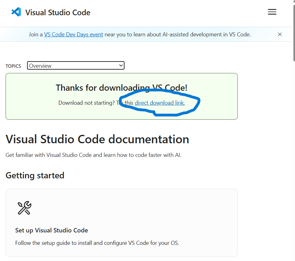Viewport: 295px width, 261px height.
Task: Click the Get familiar with Visual Studio Code paragraph
Action: click(93, 155)
